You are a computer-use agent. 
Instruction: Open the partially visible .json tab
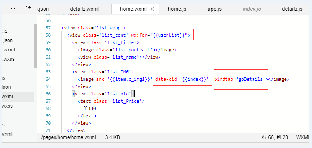[44, 9]
